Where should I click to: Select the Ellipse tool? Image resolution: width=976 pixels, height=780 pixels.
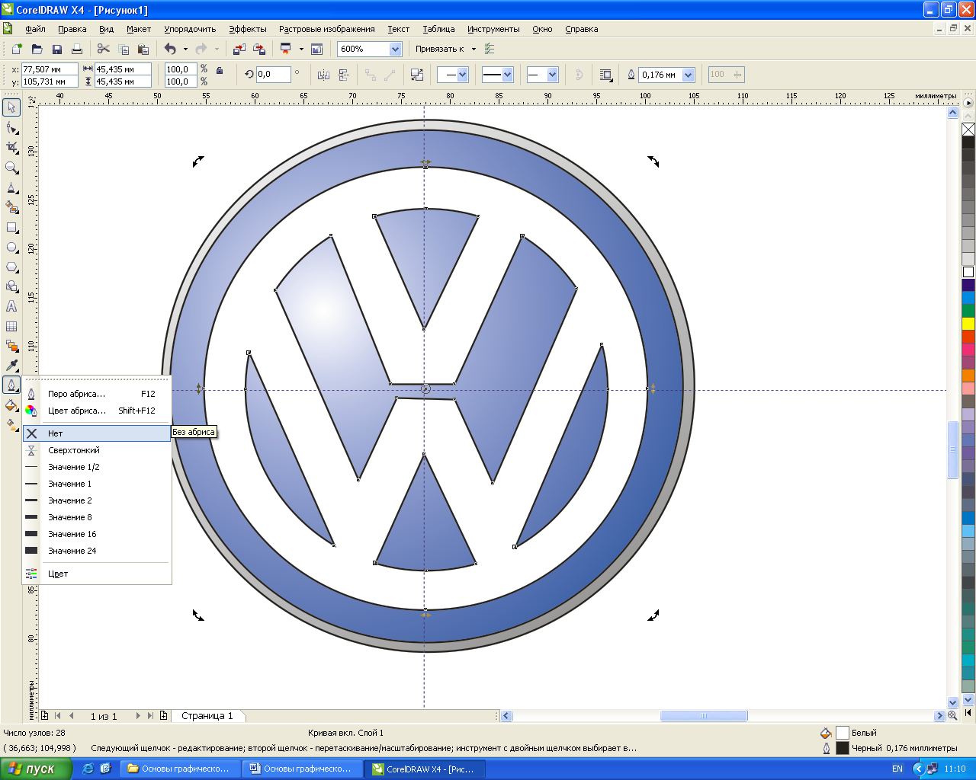point(11,247)
